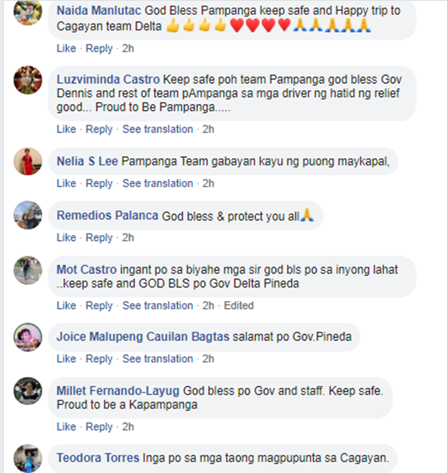
Task: Open Joice Malupeng Cauilan Bagtas's avatar
Action: click(x=28, y=337)
